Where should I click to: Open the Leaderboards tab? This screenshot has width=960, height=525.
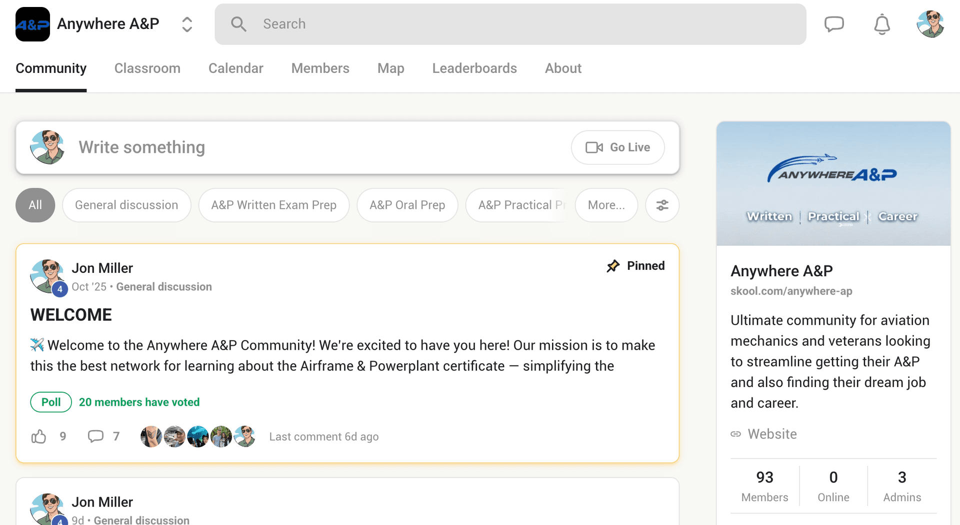coord(474,68)
